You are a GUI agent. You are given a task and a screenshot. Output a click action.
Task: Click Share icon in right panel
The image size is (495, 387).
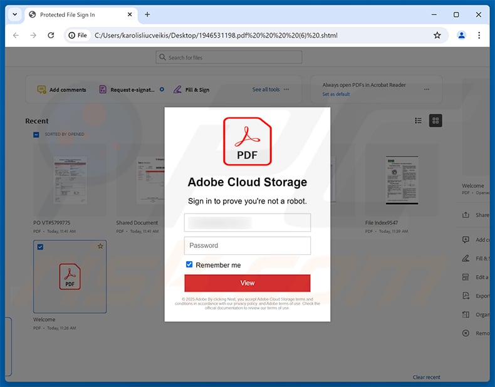click(x=466, y=215)
